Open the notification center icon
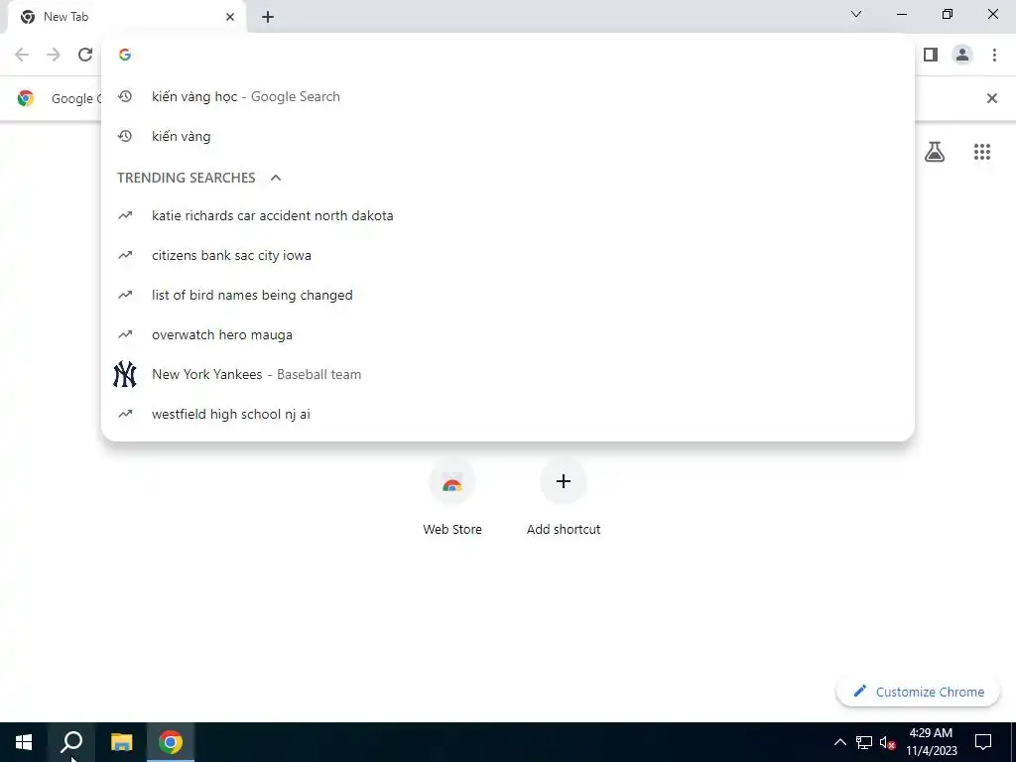1016x762 pixels. pos(983,742)
